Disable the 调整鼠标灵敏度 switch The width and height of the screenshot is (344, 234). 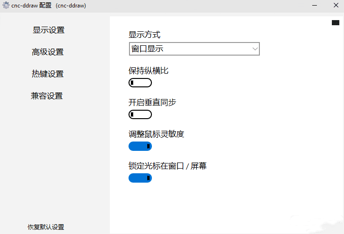[x=140, y=146]
